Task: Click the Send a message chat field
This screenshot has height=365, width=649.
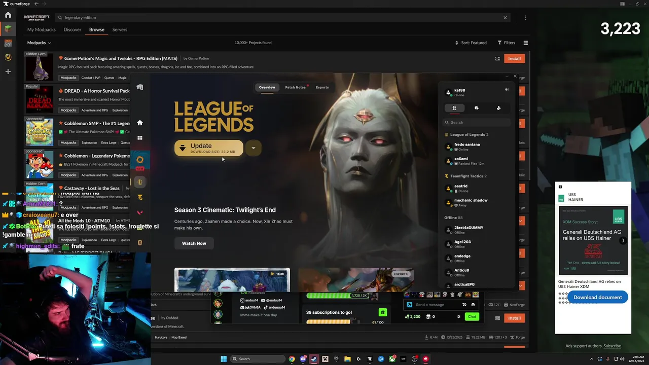Action: (x=440, y=305)
